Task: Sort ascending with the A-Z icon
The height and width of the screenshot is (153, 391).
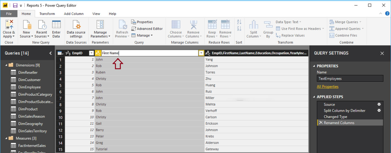Action: tap(239, 22)
